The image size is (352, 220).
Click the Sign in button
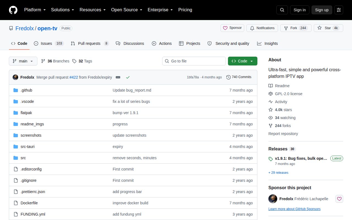pyautogui.click(x=299, y=10)
